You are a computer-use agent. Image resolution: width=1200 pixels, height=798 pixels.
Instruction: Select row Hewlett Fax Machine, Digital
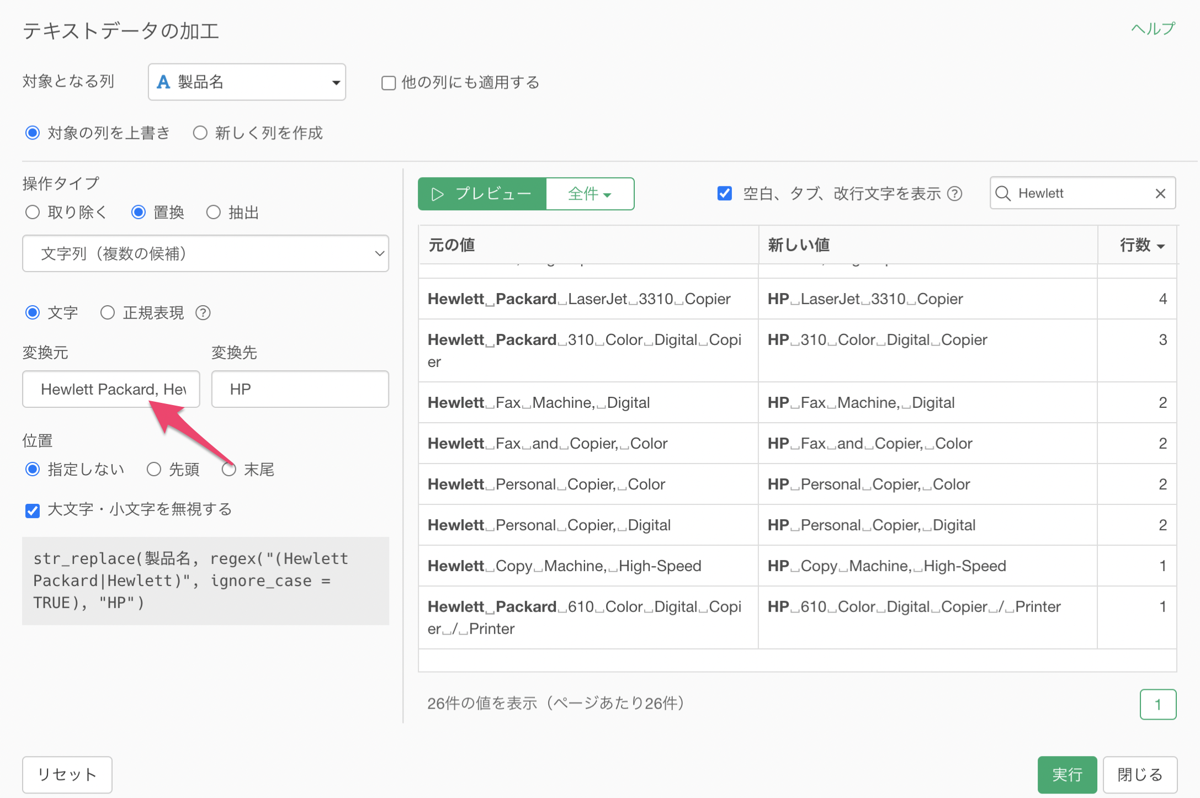pos(798,402)
